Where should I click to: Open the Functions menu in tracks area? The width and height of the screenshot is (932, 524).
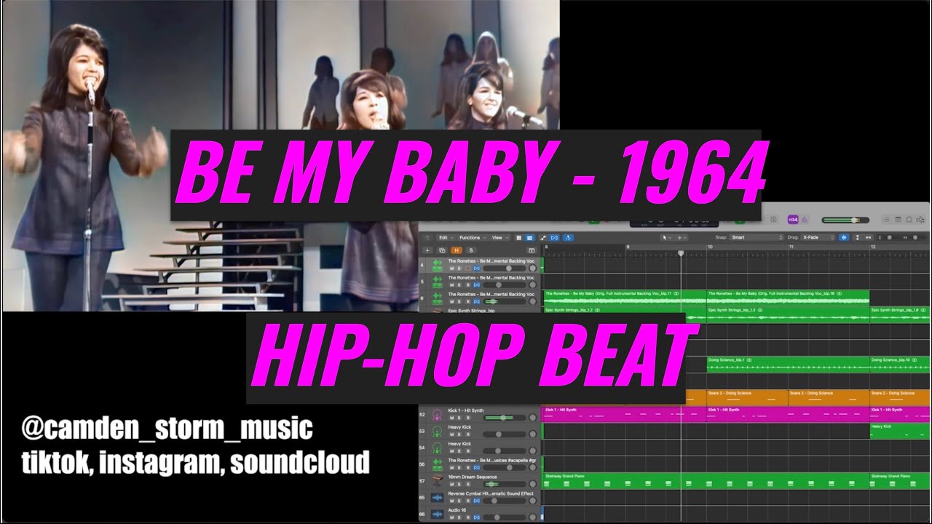(472, 237)
